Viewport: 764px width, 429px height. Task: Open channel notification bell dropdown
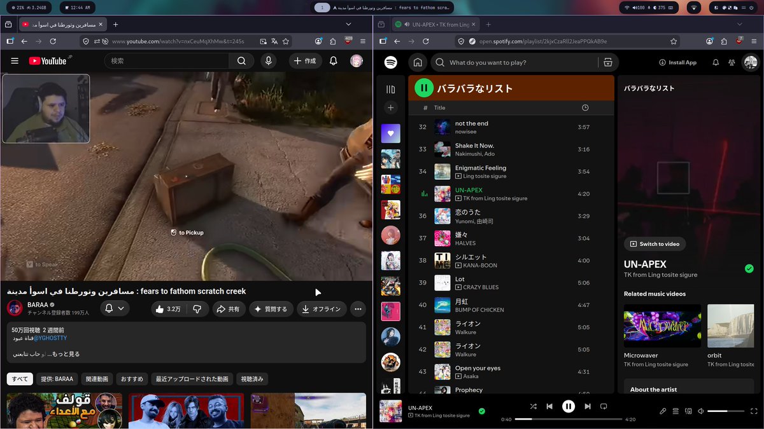pyautogui.click(x=114, y=309)
